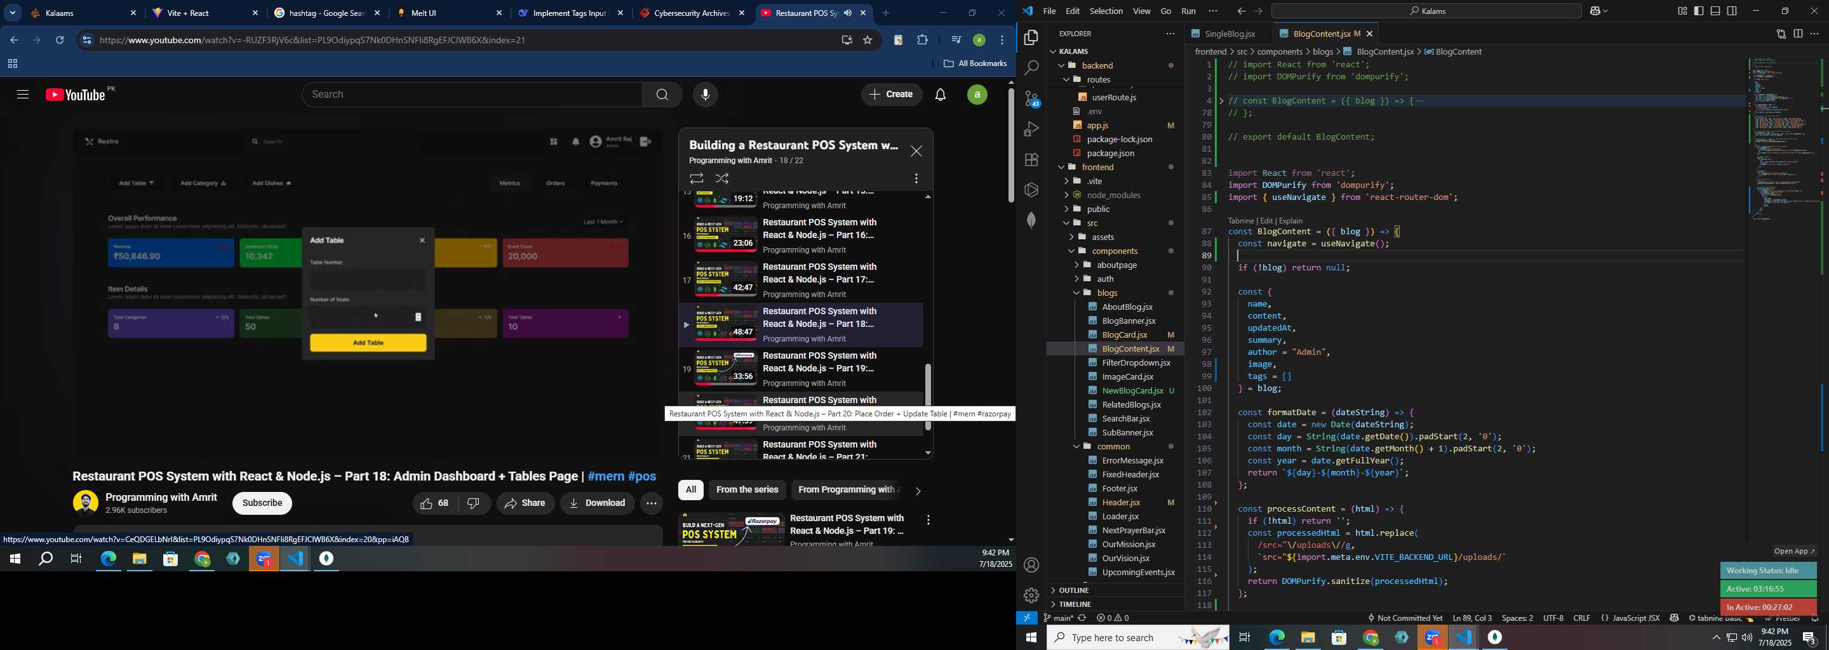Open the VS Code File menu
1829x650 pixels.
pyautogui.click(x=1048, y=11)
